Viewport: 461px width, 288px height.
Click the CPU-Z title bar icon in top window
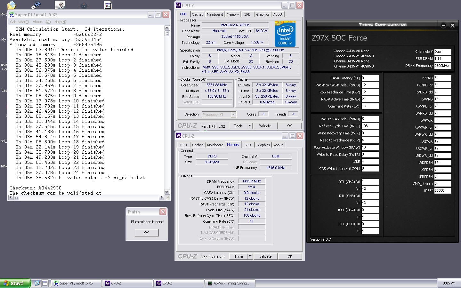coord(178,5)
